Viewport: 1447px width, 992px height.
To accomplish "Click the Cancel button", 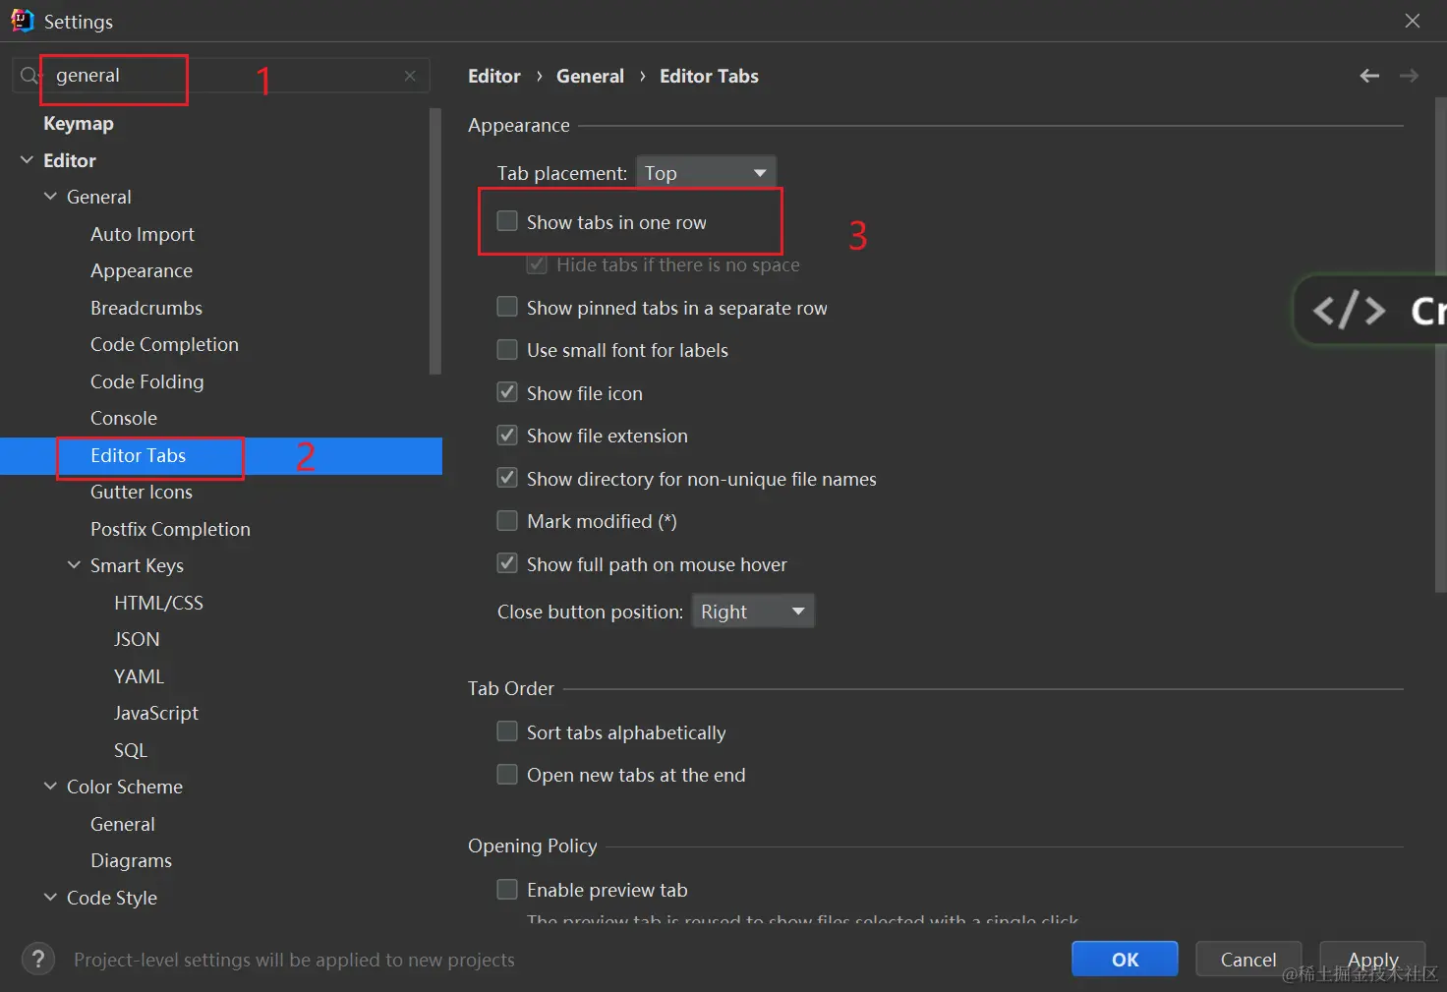I will click(1248, 959).
